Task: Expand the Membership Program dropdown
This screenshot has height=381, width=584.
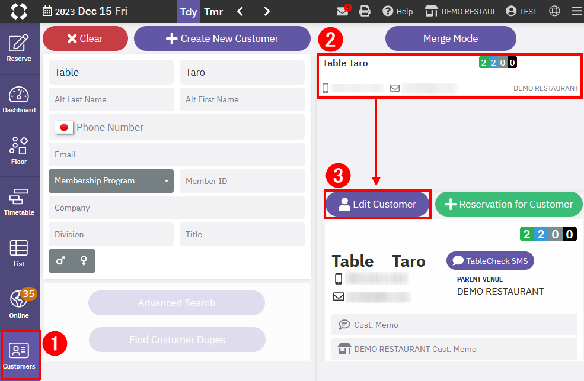Action: point(111,181)
